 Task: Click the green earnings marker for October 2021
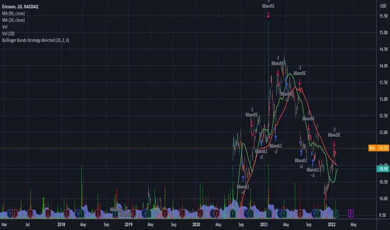[318, 213]
